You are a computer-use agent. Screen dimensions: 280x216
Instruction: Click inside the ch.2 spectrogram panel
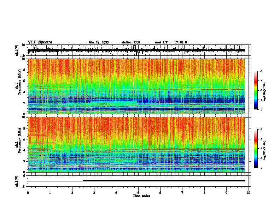click(136, 145)
